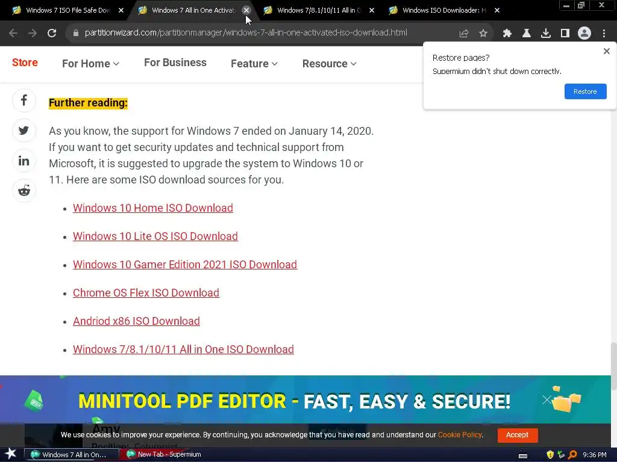Open Andriod x86 ISO Download link

pyautogui.click(x=136, y=321)
